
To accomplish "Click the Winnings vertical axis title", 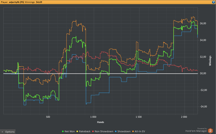I will (210, 61).
